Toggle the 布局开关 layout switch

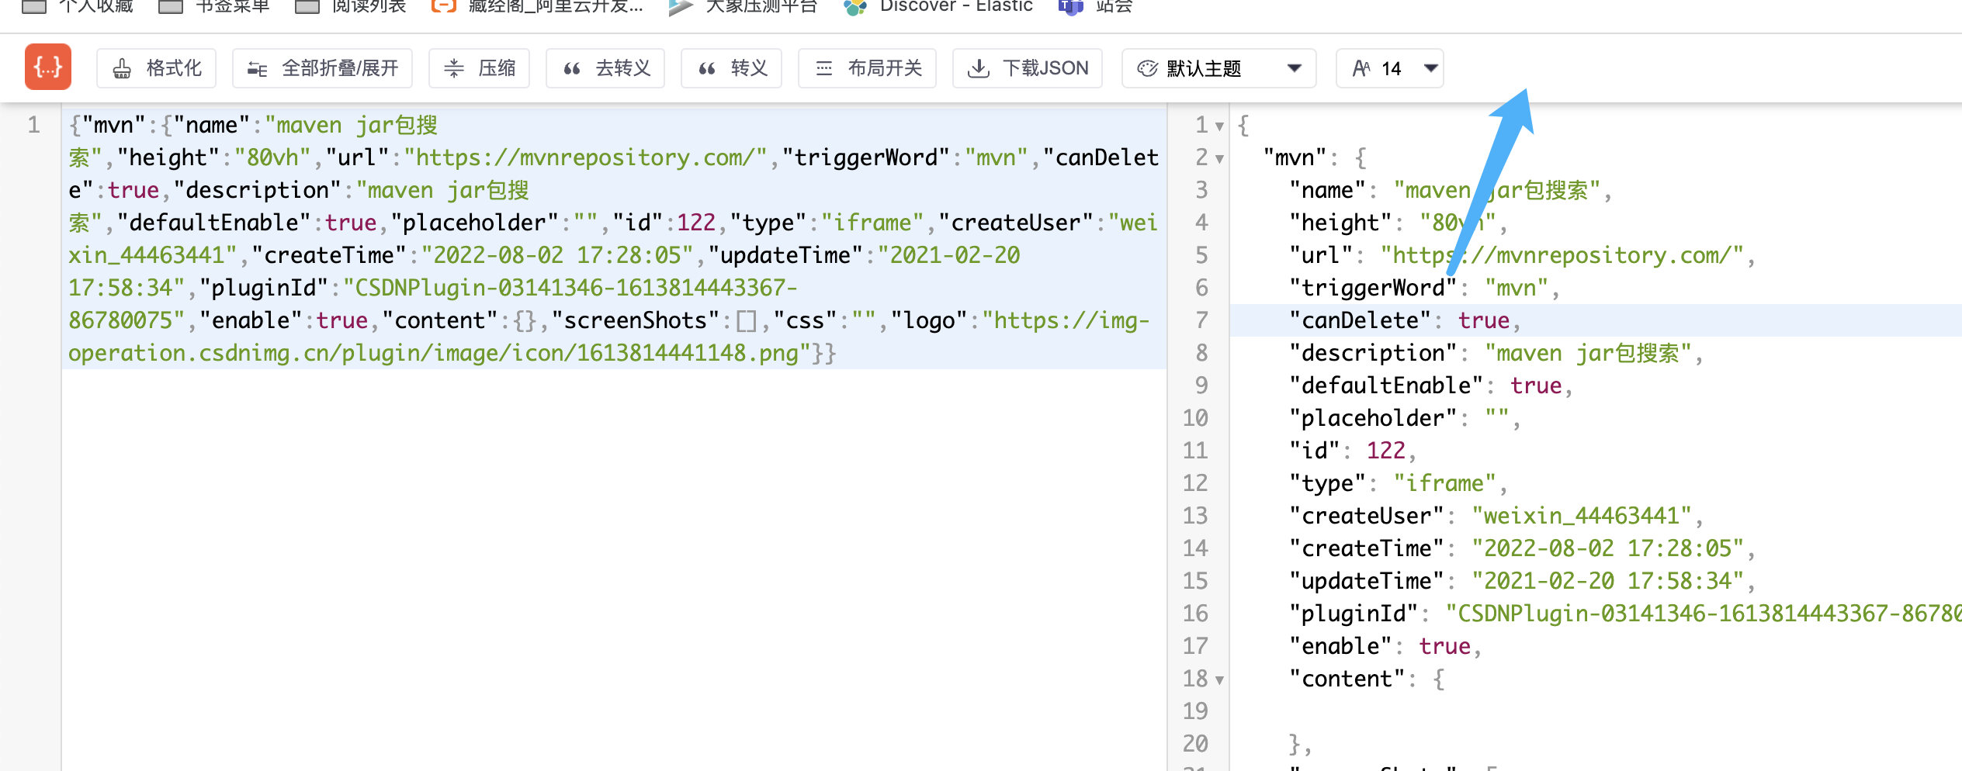tap(867, 68)
